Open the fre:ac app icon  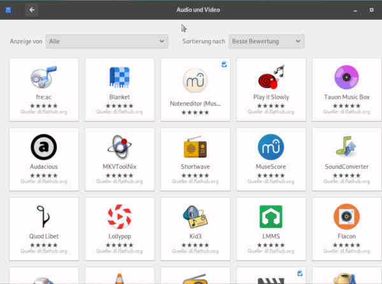tap(43, 77)
